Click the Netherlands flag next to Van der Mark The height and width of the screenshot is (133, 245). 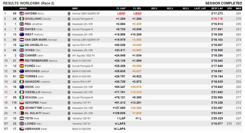[22, 40]
